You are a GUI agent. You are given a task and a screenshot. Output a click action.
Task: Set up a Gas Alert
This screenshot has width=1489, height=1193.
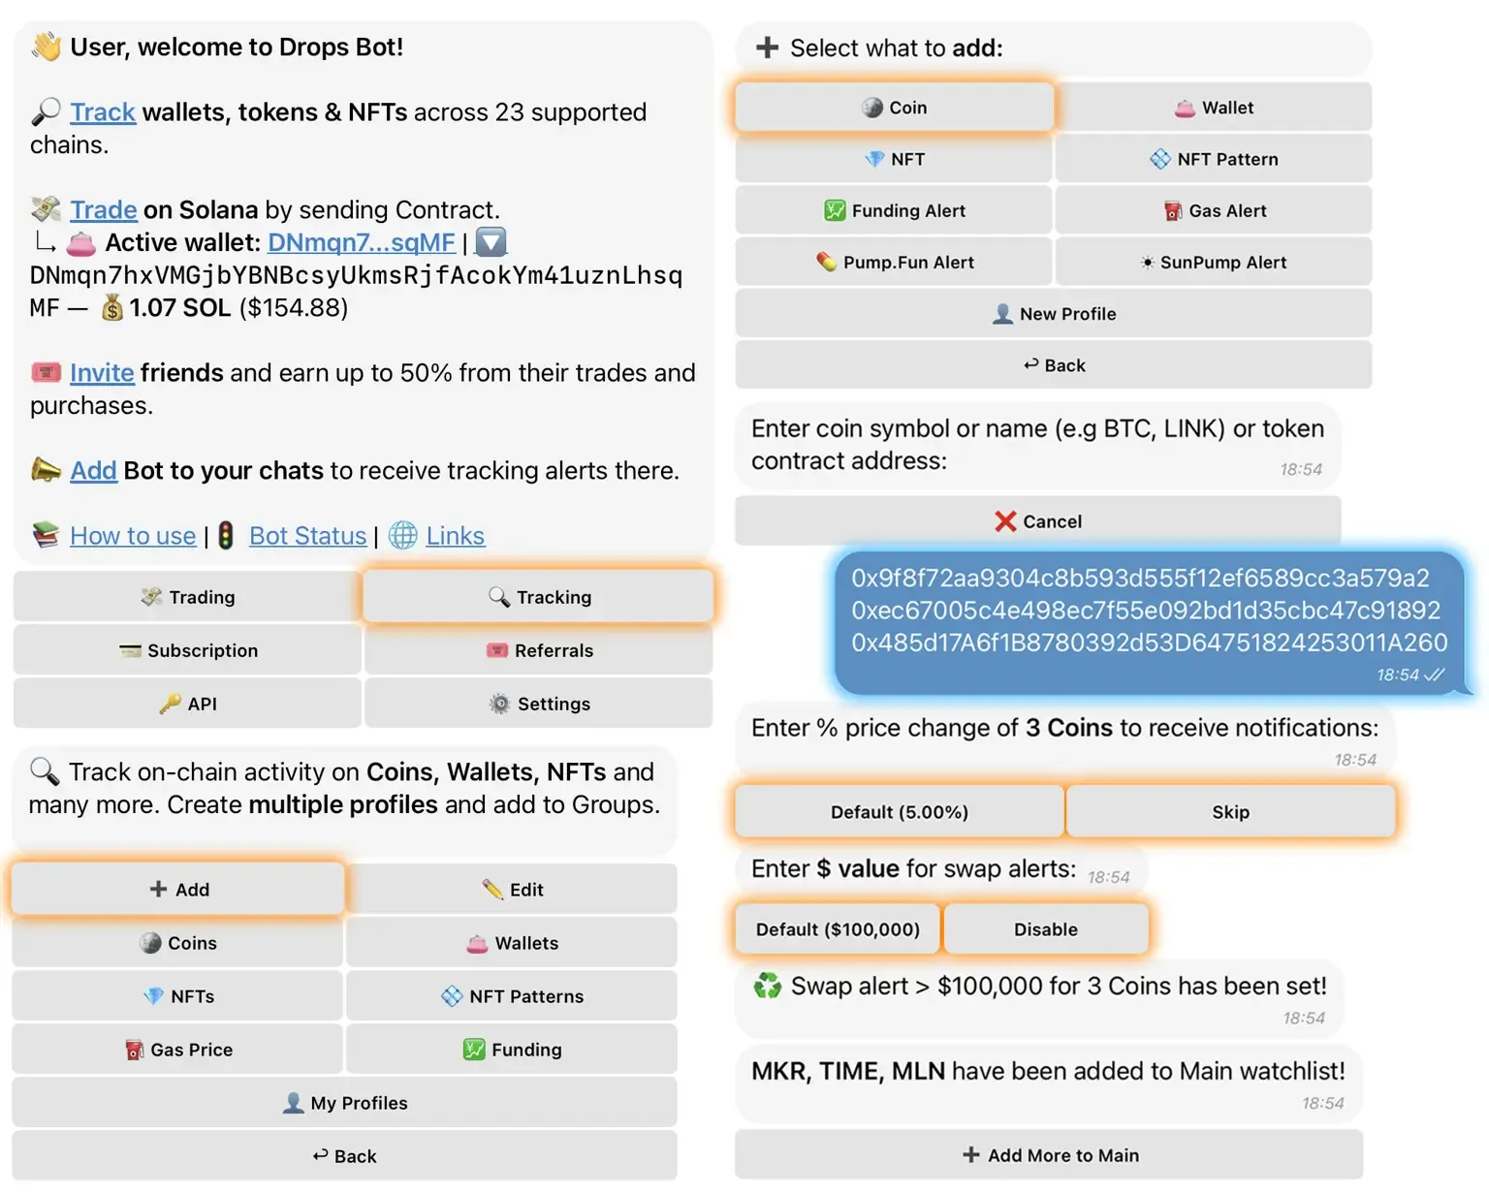click(x=1214, y=210)
